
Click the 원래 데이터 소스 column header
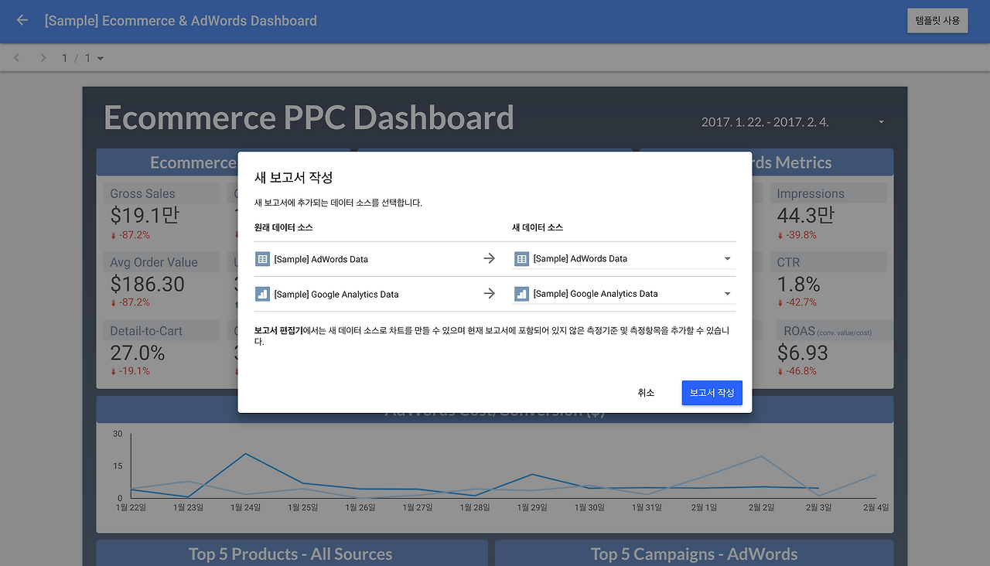coord(284,227)
